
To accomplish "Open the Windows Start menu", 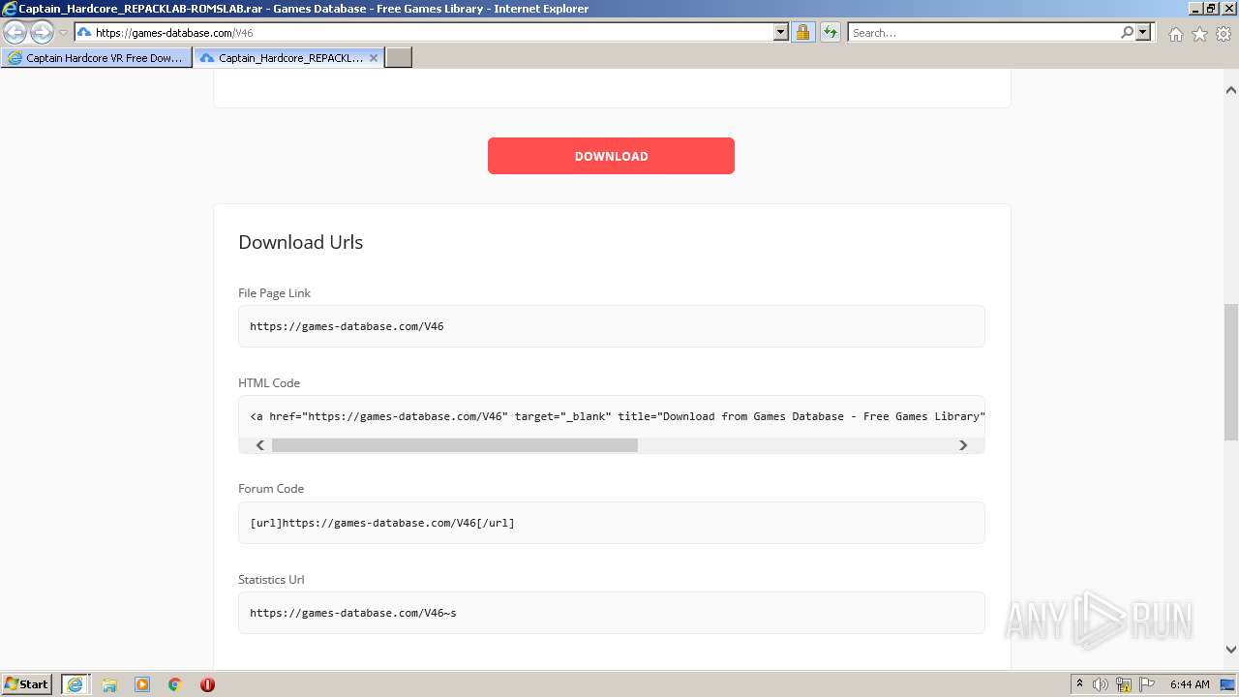I will coord(27,684).
